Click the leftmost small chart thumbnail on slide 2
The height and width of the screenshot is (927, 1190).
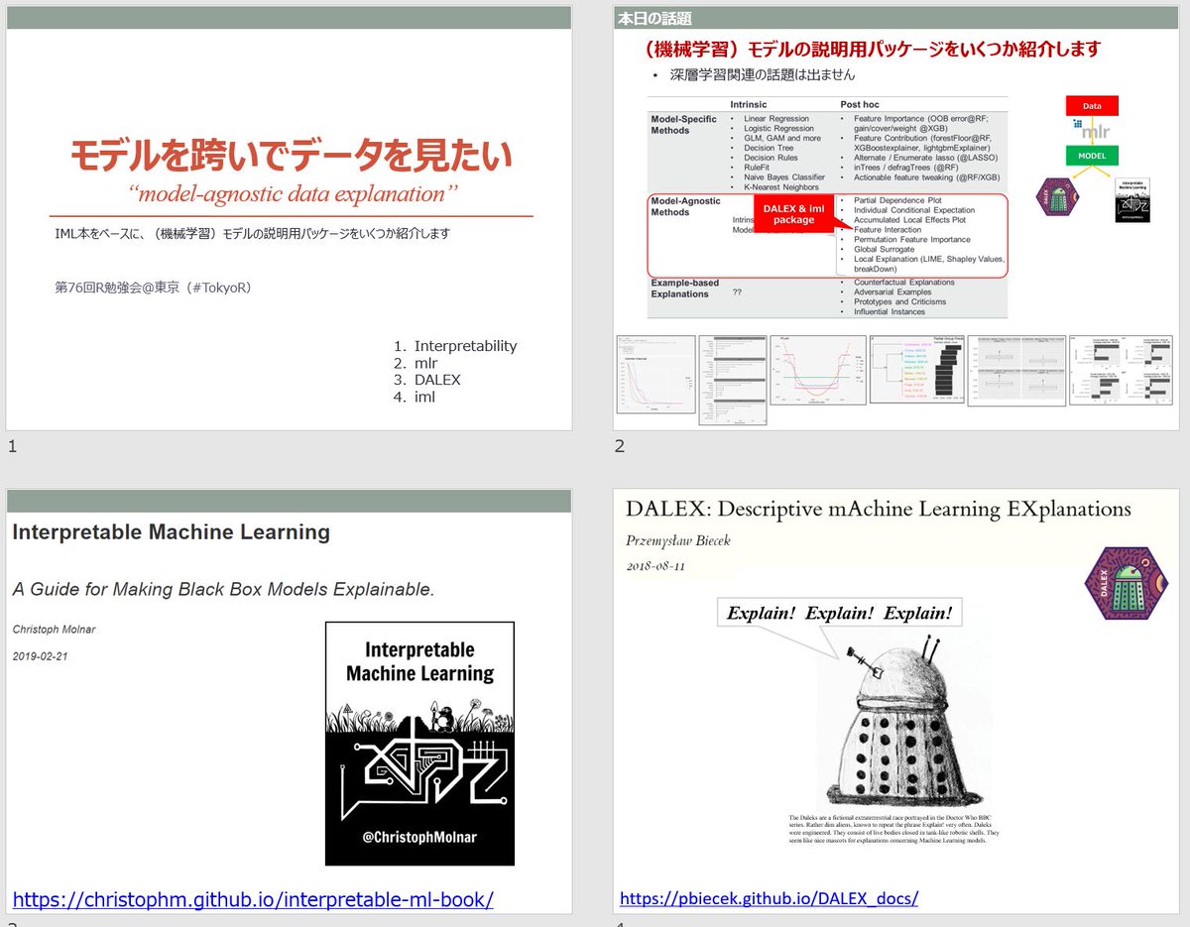point(654,374)
